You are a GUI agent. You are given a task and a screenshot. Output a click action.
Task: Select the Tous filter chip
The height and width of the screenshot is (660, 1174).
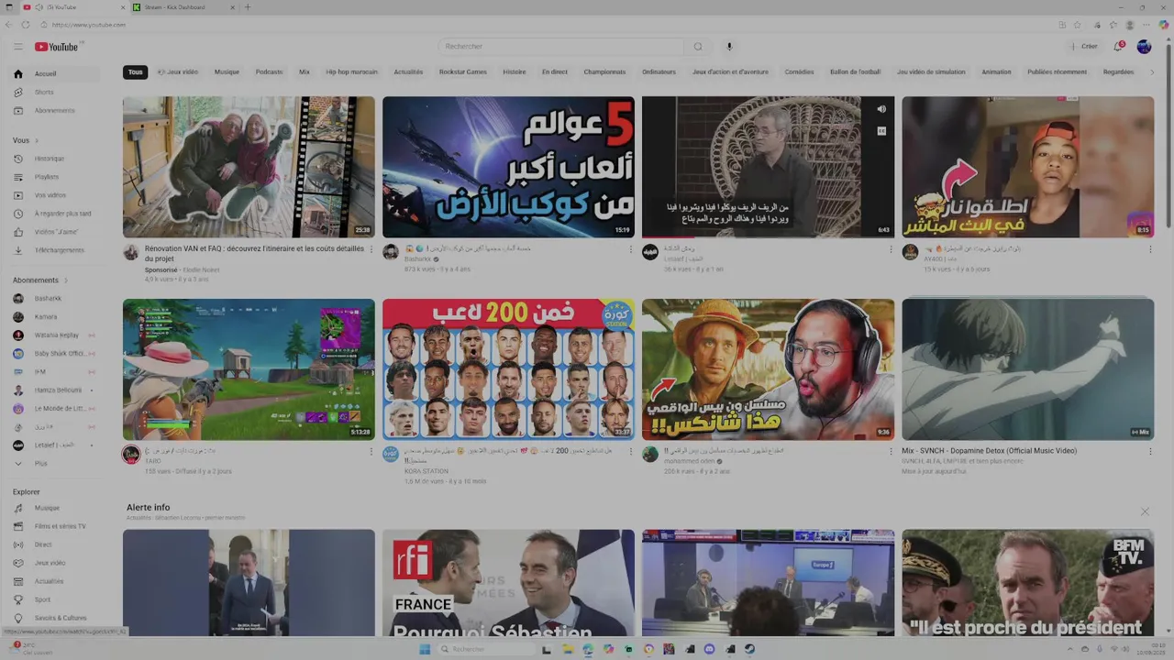(136, 71)
